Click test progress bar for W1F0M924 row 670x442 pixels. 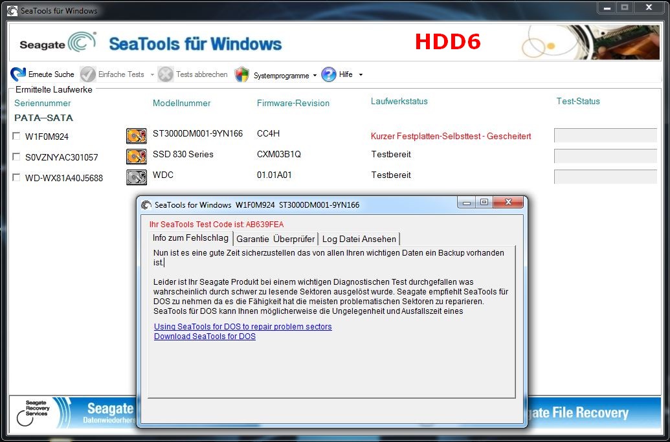coord(605,135)
